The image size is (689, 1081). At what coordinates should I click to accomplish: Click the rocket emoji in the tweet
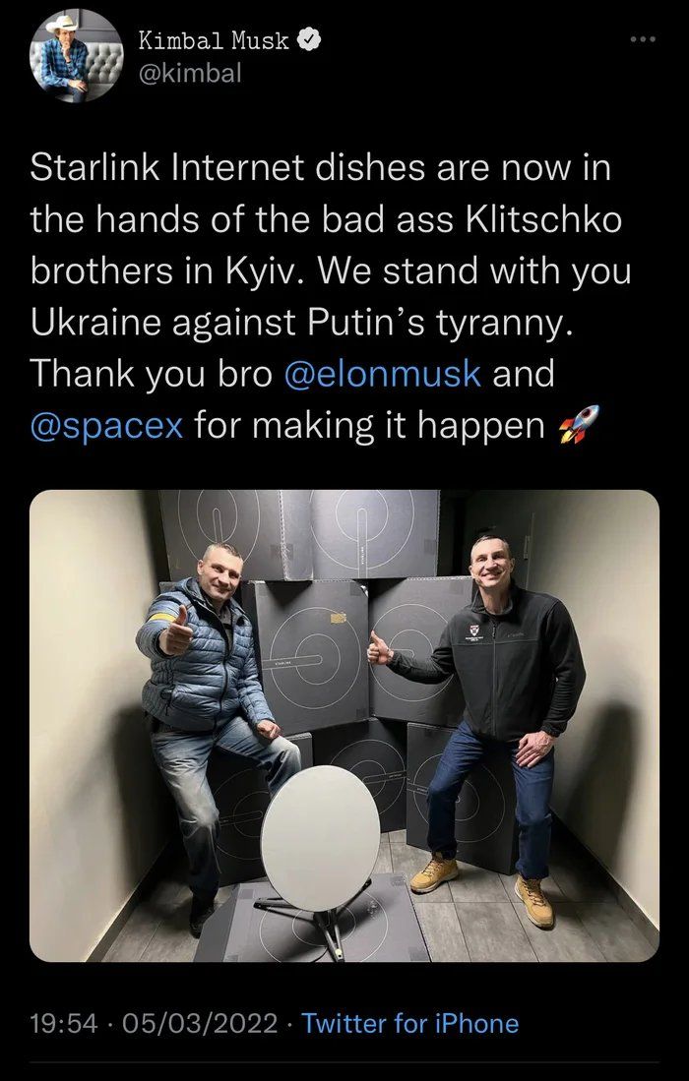click(x=580, y=424)
